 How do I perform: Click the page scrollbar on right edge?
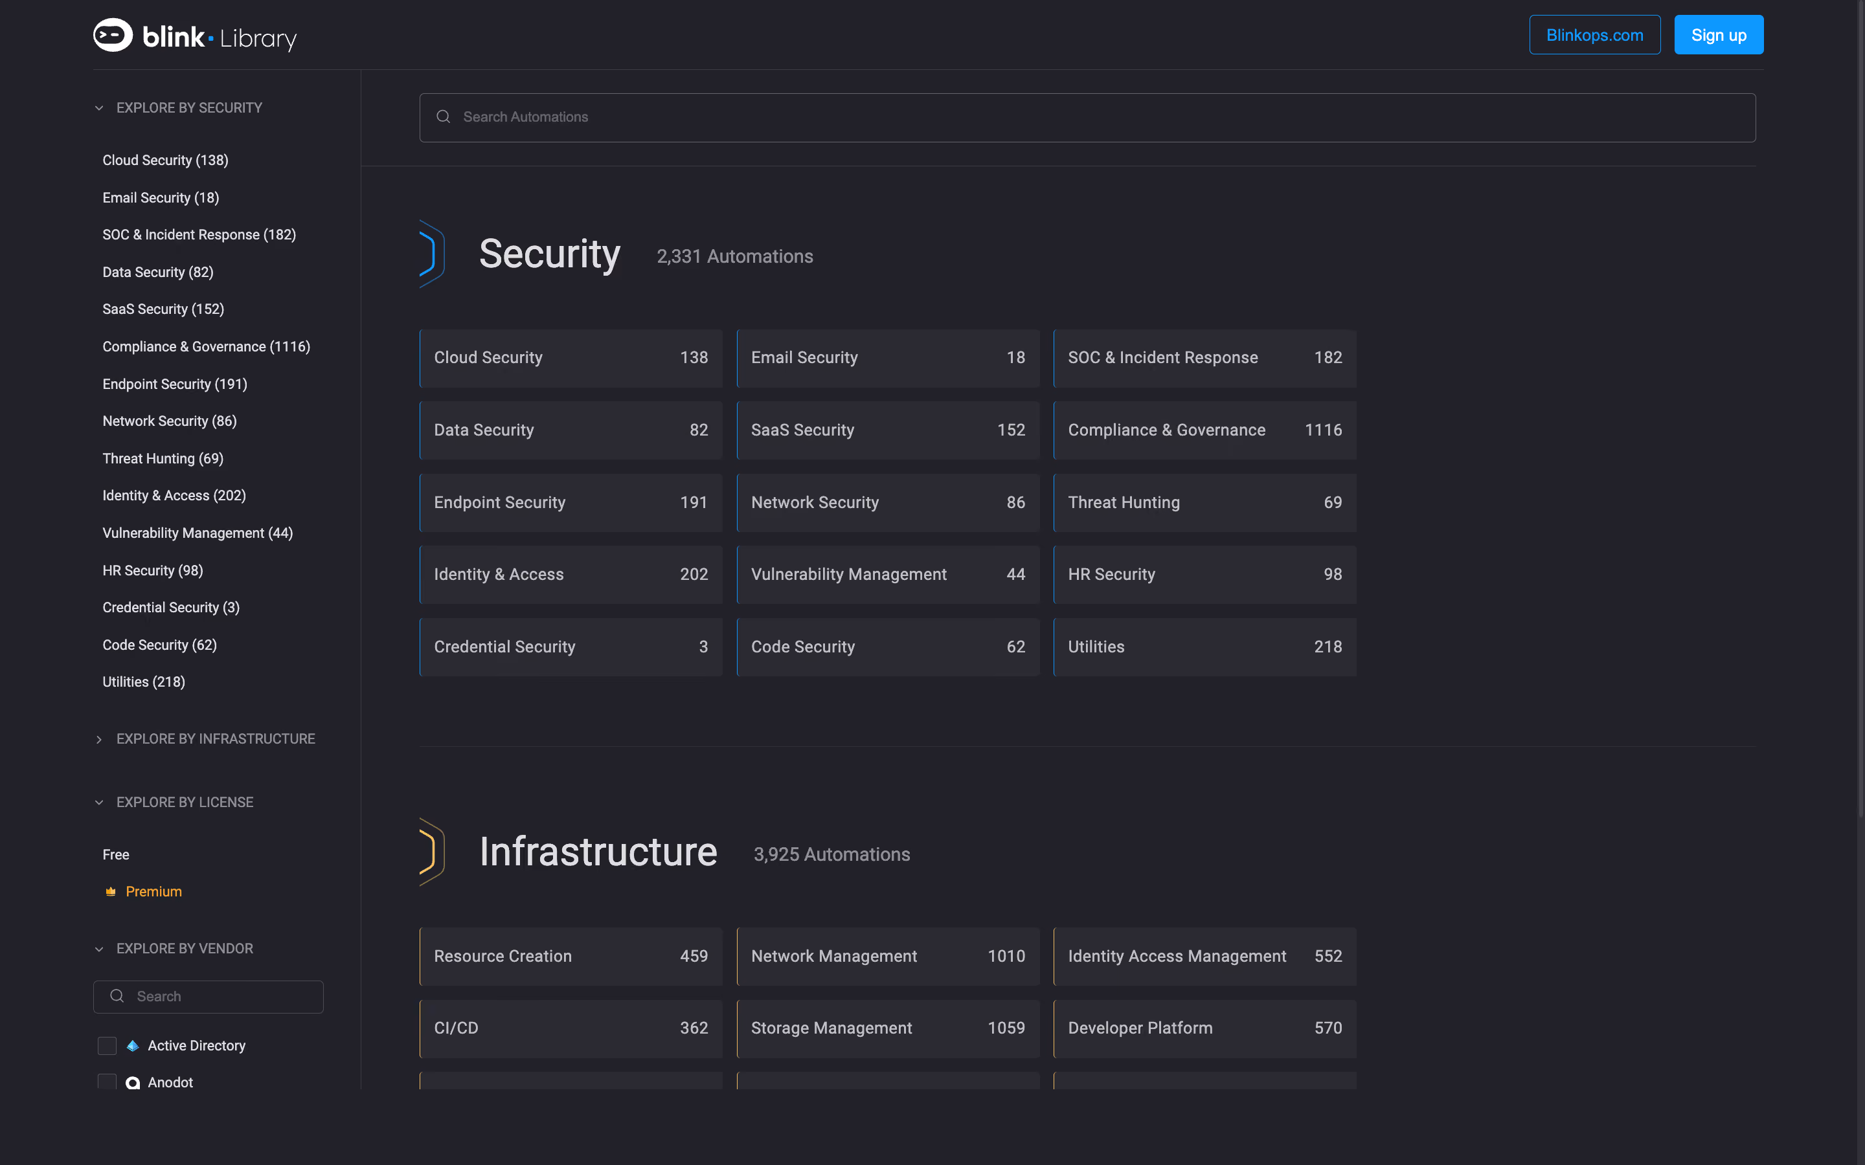(x=1860, y=408)
